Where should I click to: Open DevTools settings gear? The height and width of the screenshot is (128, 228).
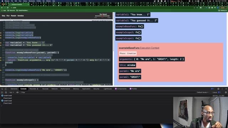coord(218,89)
